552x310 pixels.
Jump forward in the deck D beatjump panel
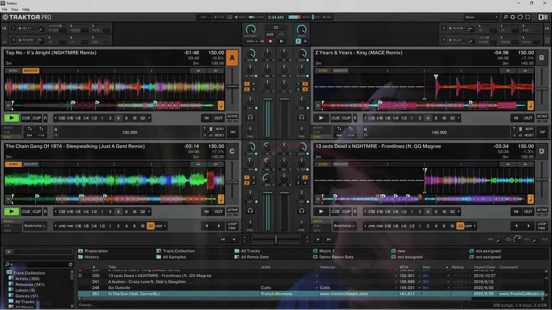(528, 226)
